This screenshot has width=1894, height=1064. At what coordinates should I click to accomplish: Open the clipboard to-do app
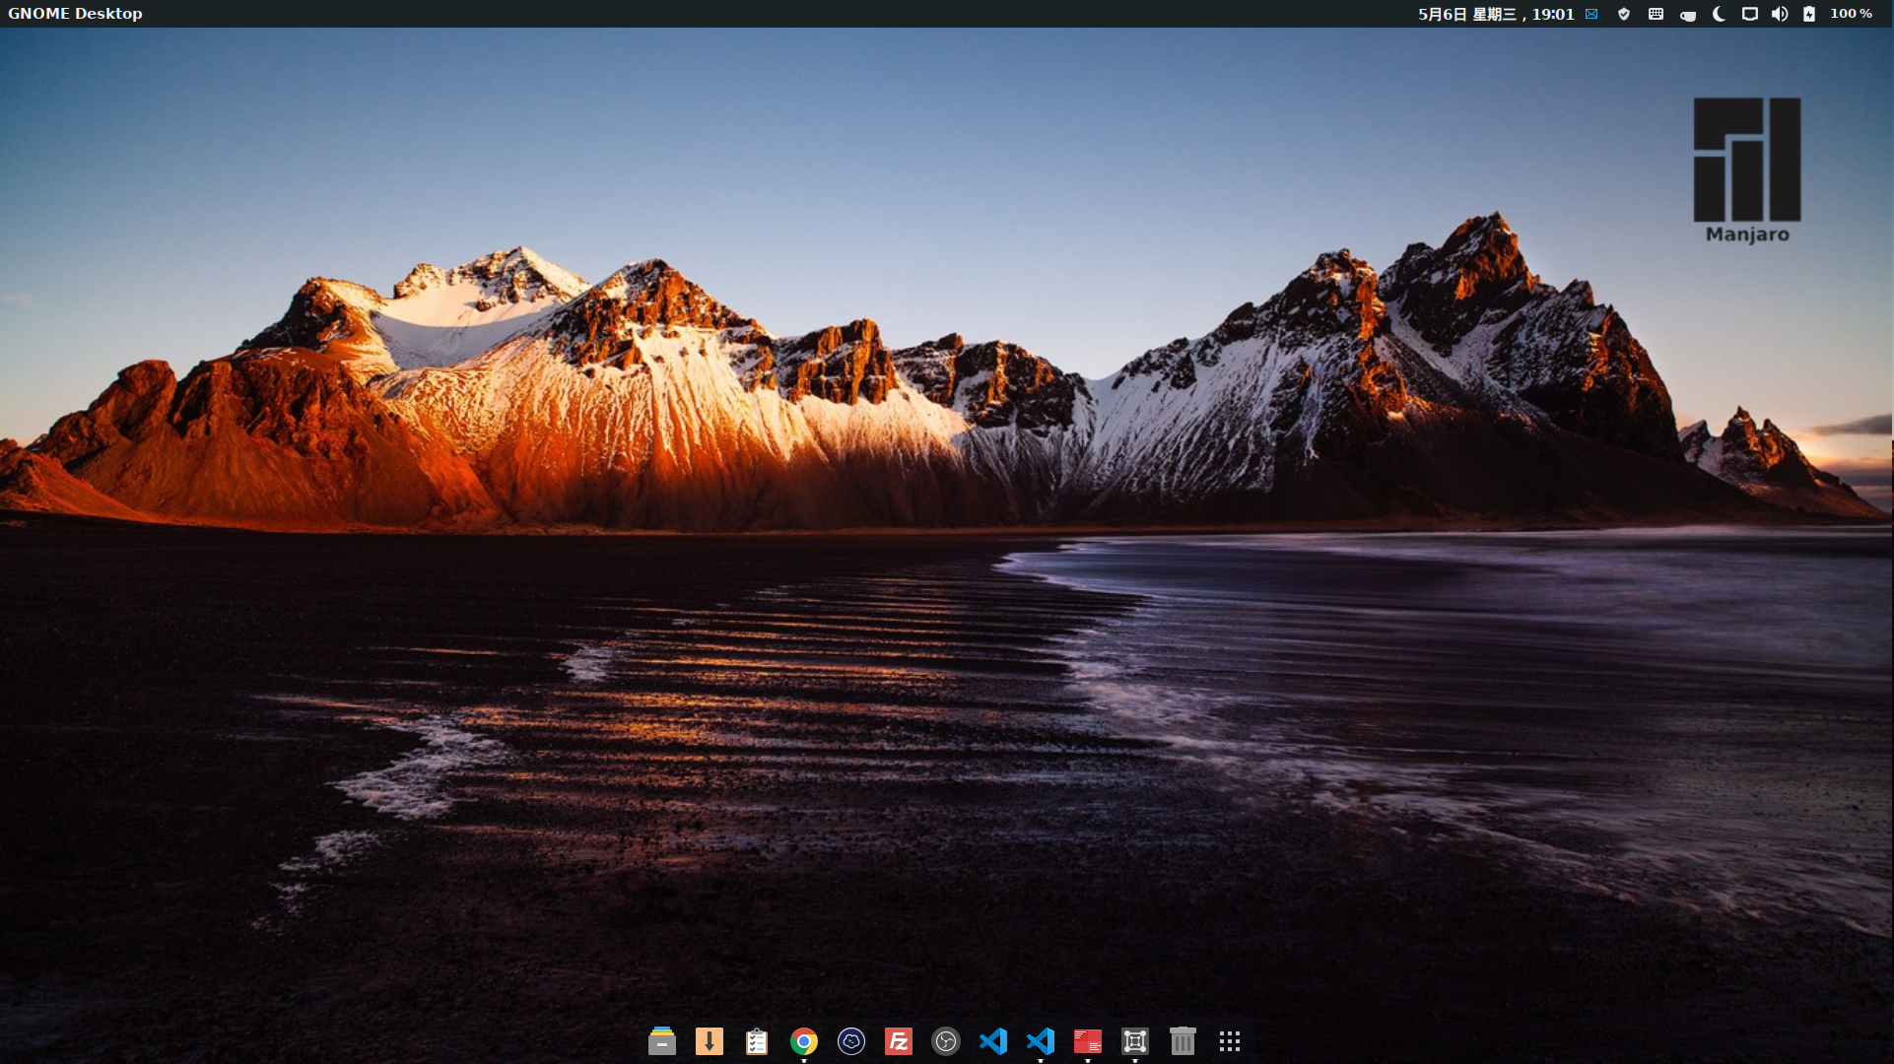pyautogui.click(x=756, y=1041)
